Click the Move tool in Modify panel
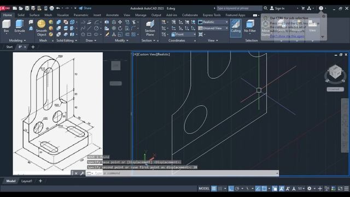350x197 pixels. click(120, 22)
